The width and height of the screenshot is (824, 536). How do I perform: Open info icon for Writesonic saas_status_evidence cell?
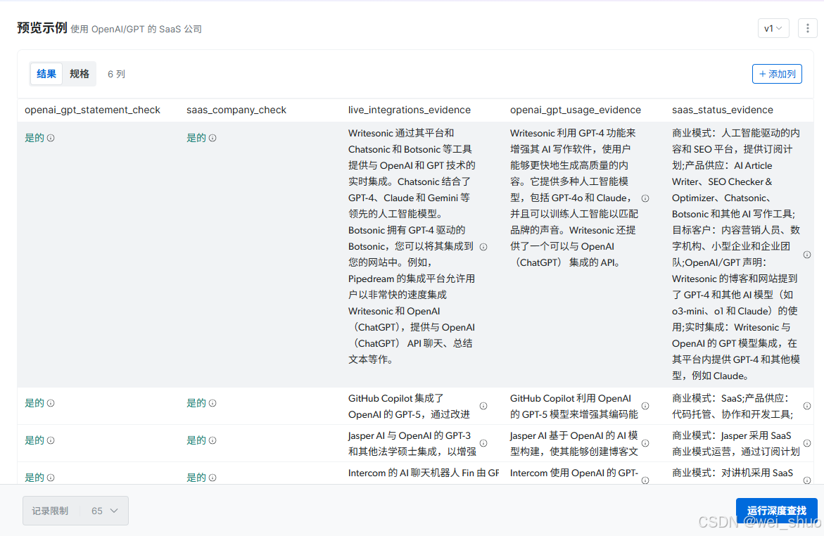807,255
